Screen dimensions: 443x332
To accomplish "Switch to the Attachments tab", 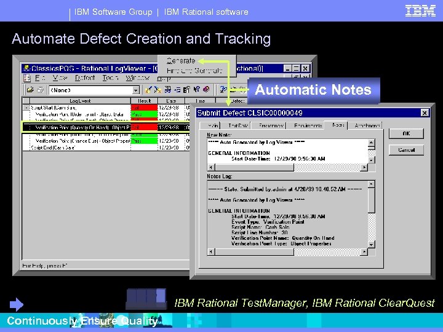I will (365, 125).
